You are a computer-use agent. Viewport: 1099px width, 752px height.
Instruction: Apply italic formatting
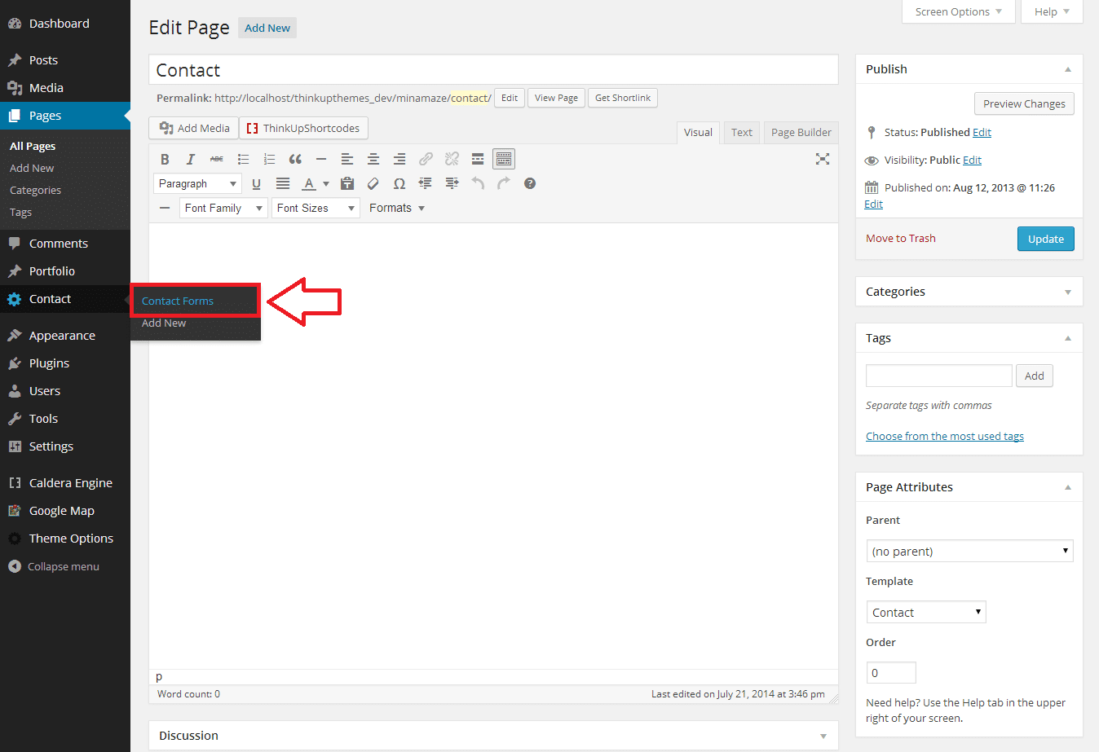[x=191, y=160]
